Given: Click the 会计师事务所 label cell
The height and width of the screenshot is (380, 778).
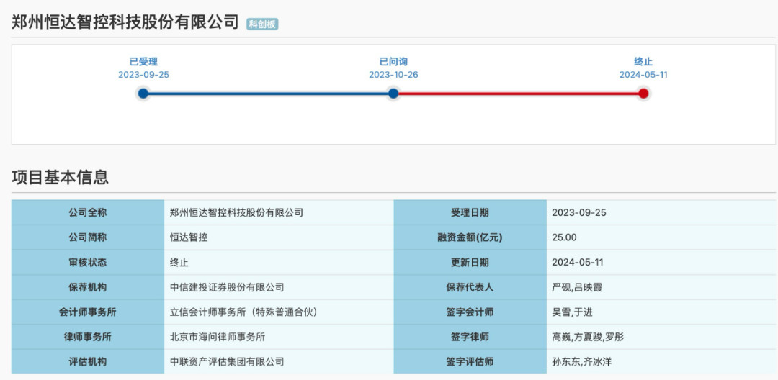Looking at the screenshot, I should pyautogui.click(x=88, y=312).
